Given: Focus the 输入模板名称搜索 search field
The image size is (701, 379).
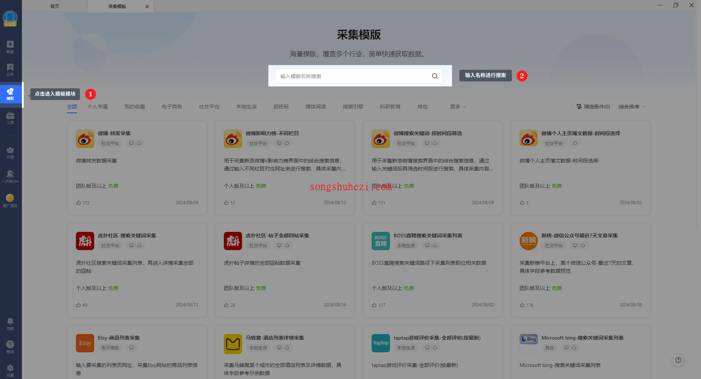Looking at the screenshot, I should [359, 76].
